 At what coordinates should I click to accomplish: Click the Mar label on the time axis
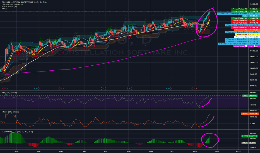pos(16,151)
